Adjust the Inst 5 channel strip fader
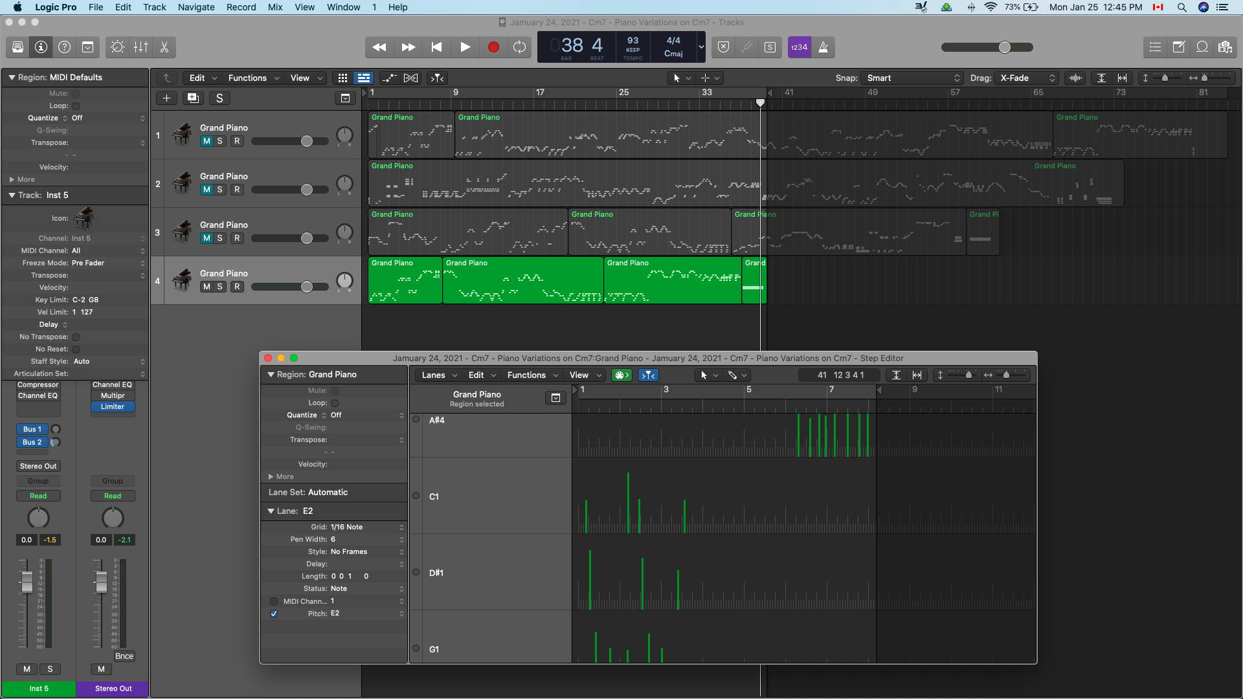Screen dimensions: 1243x699 click(27, 582)
